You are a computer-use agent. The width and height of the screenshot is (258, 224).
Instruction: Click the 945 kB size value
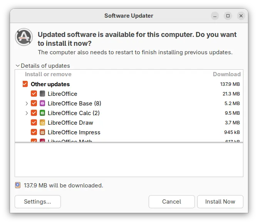[x=232, y=132]
